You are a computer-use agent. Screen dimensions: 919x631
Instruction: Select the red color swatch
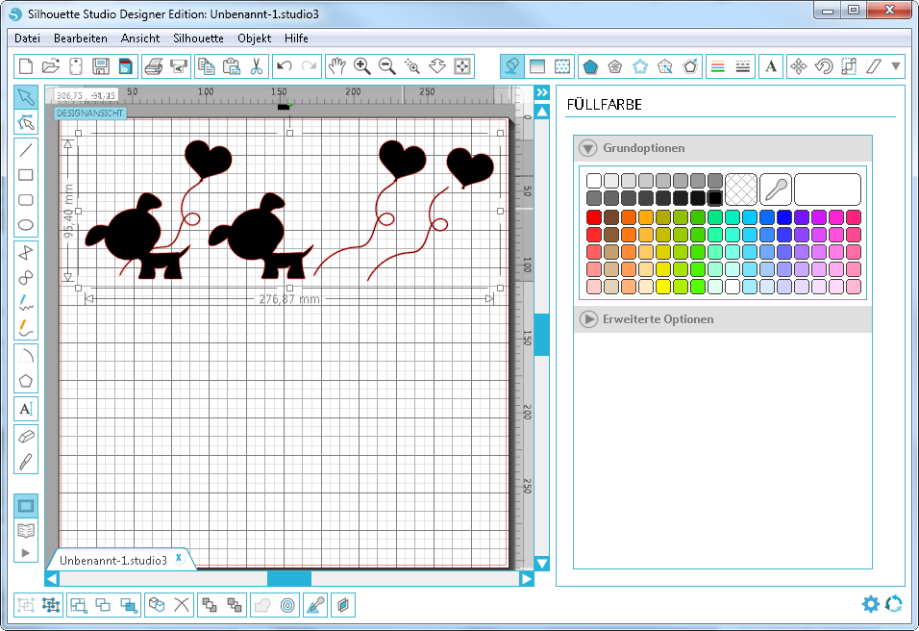click(x=594, y=217)
